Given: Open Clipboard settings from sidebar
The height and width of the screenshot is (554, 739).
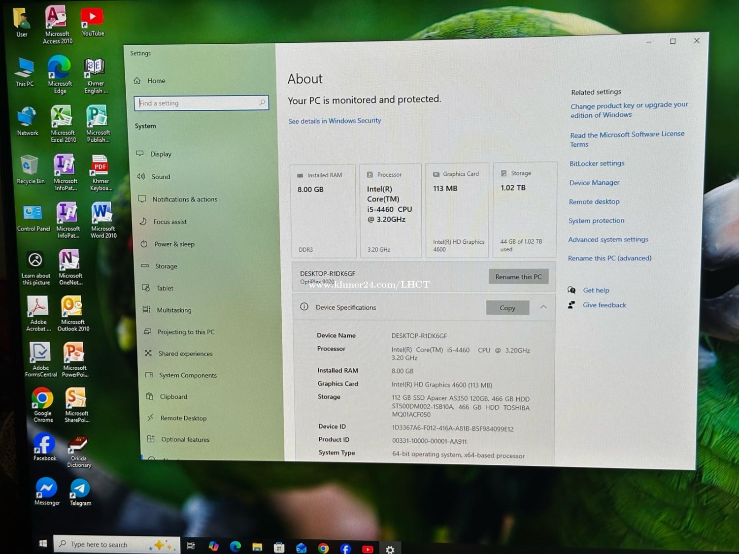Looking at the screenshot, I should (173, 397).
